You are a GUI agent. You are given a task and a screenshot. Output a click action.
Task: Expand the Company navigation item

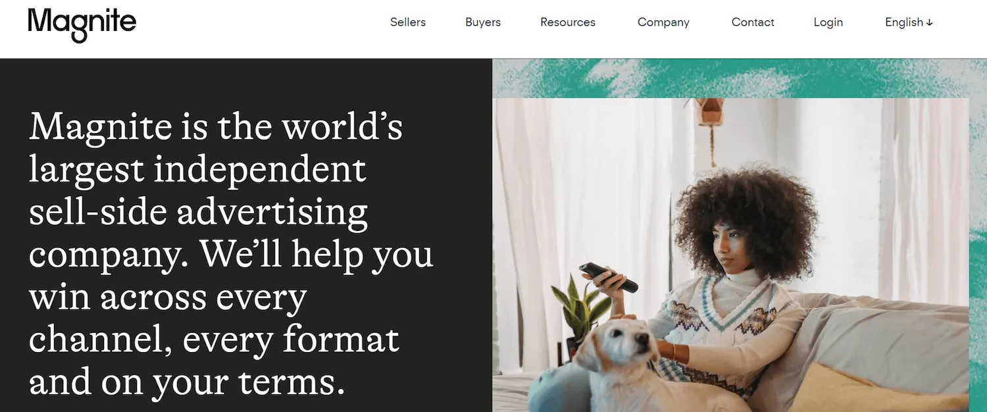663,22
